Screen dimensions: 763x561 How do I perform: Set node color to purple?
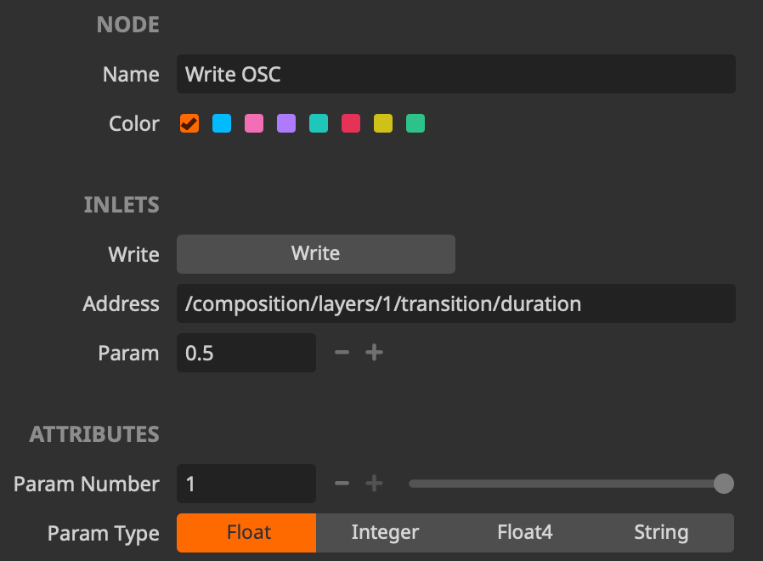(286, 124)
